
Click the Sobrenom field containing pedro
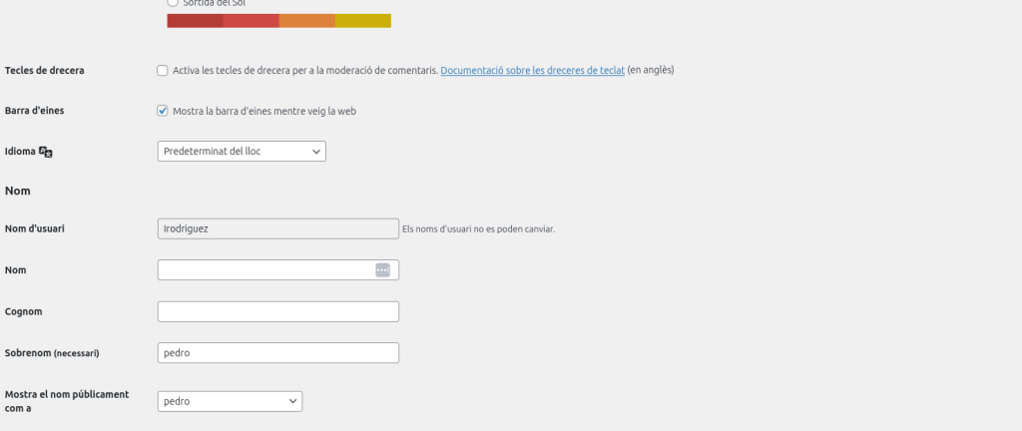point(278,353)
